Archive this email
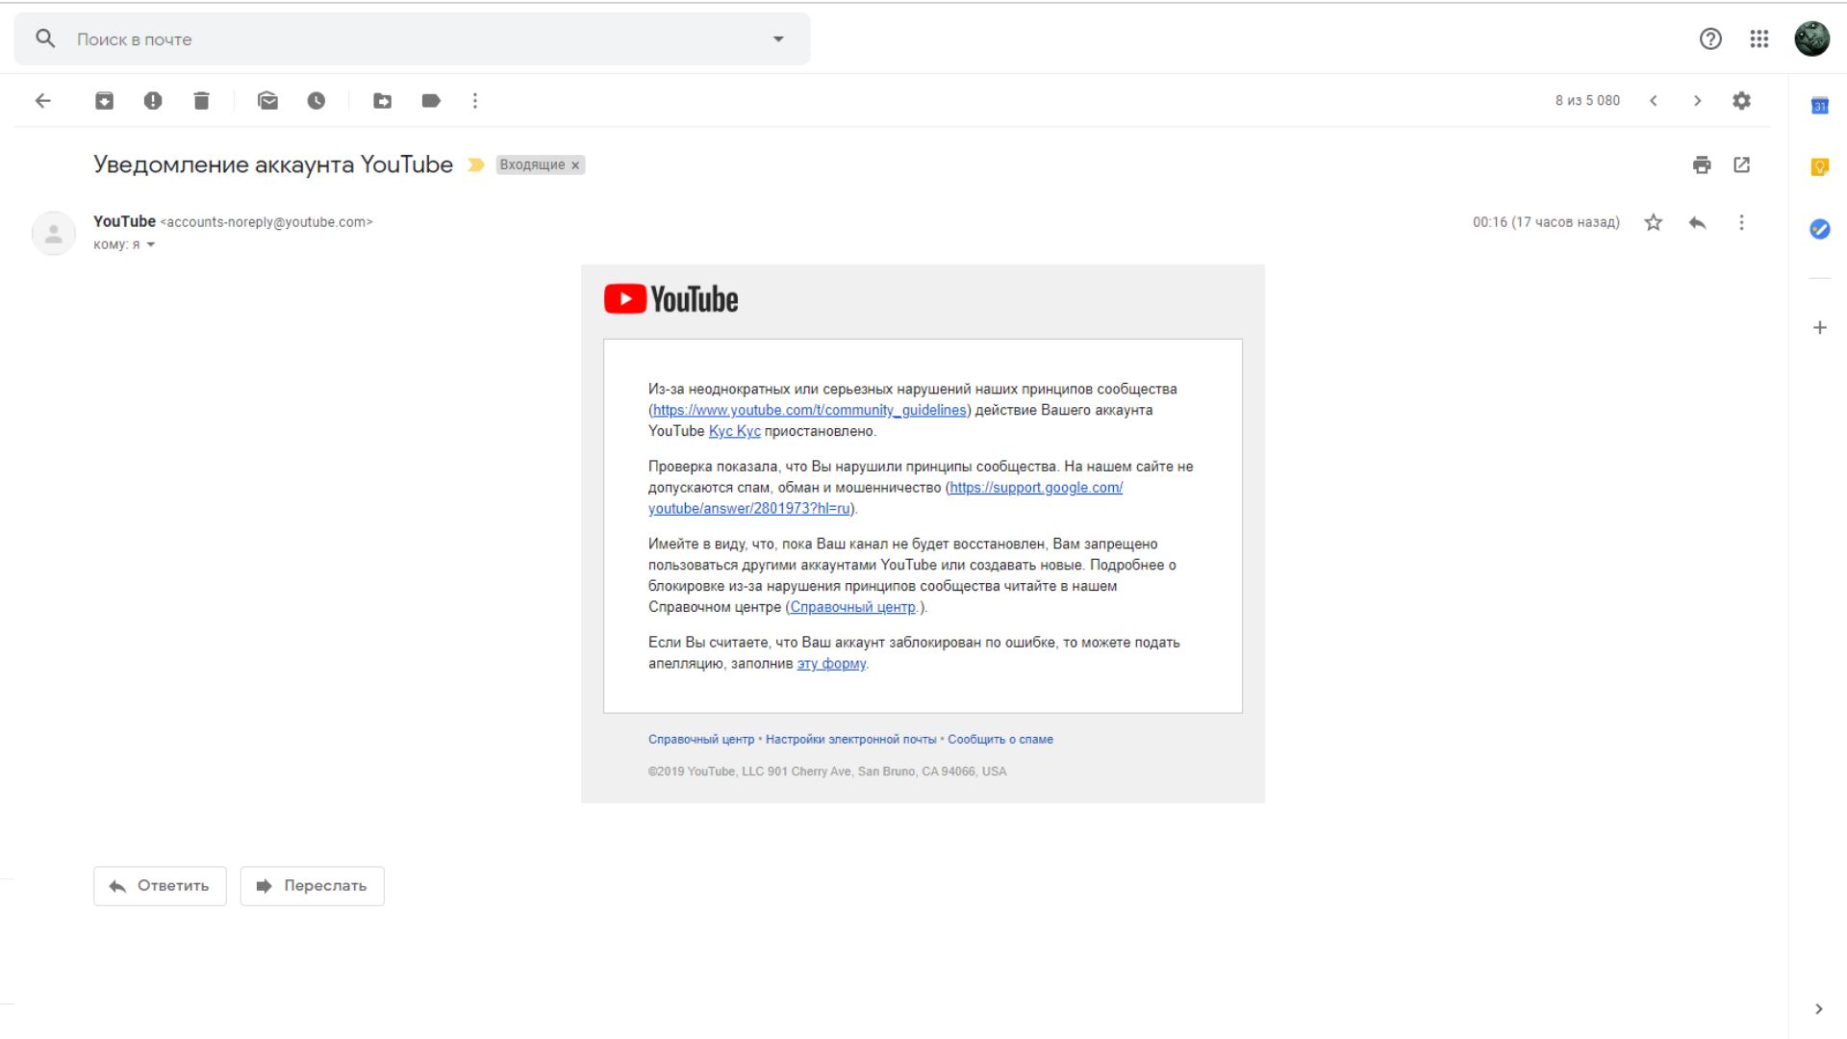Viewport: 1847px width, 1039px height. coord(104,101)
